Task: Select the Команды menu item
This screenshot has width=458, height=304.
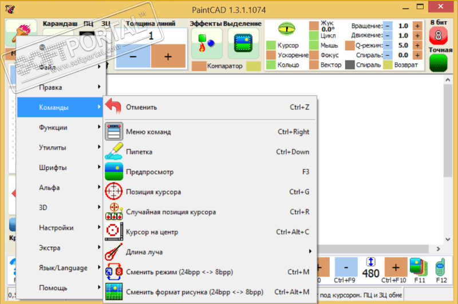Action: coord(60,107)
